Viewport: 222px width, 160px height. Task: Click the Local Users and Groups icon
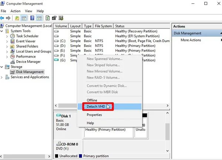(x=13, y=51)
